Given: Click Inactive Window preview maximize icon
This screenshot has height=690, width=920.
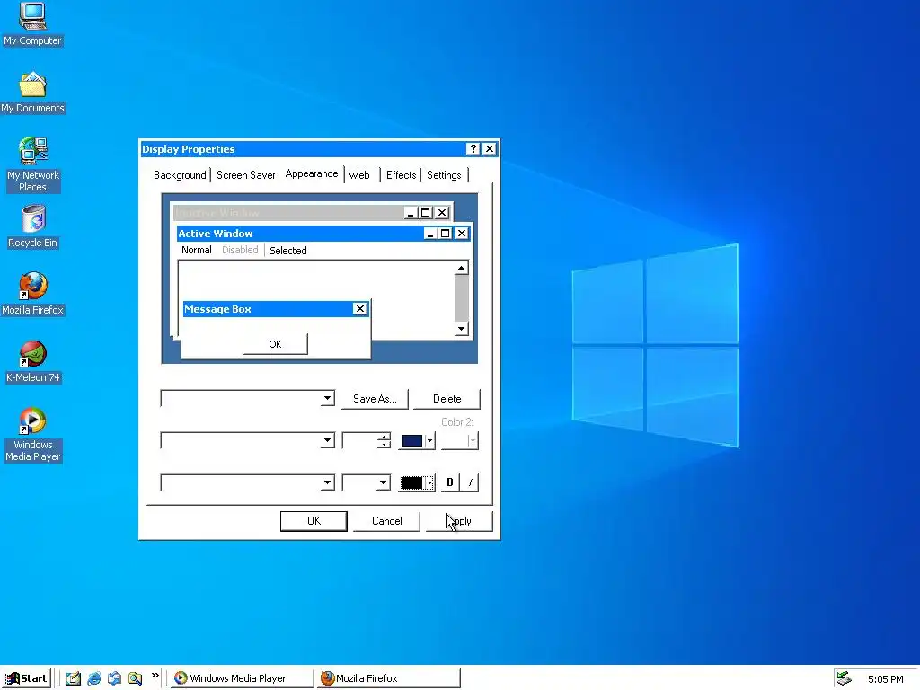Looking at the screenshot, I should click(426, 212).
